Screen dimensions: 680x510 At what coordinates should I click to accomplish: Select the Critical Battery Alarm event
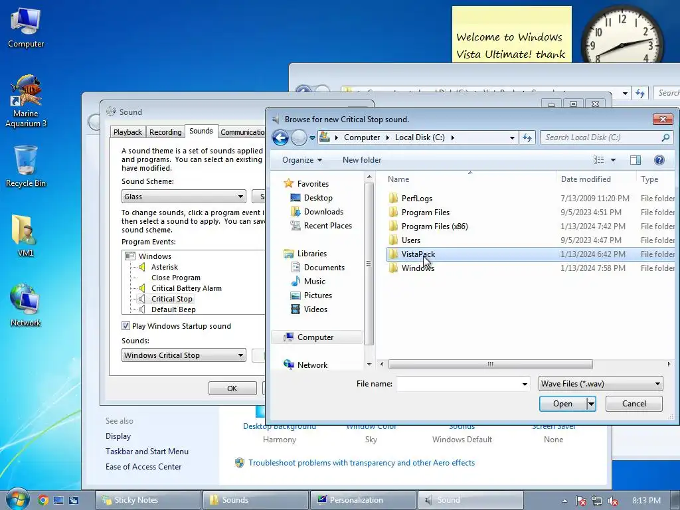186,288
